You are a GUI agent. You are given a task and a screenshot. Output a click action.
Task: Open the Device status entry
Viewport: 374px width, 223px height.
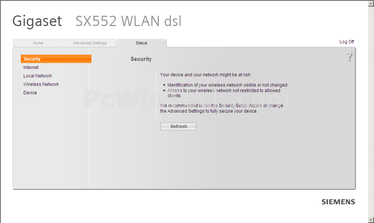30,93
